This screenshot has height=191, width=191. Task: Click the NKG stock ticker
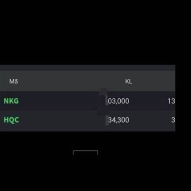tap(11, 101)
